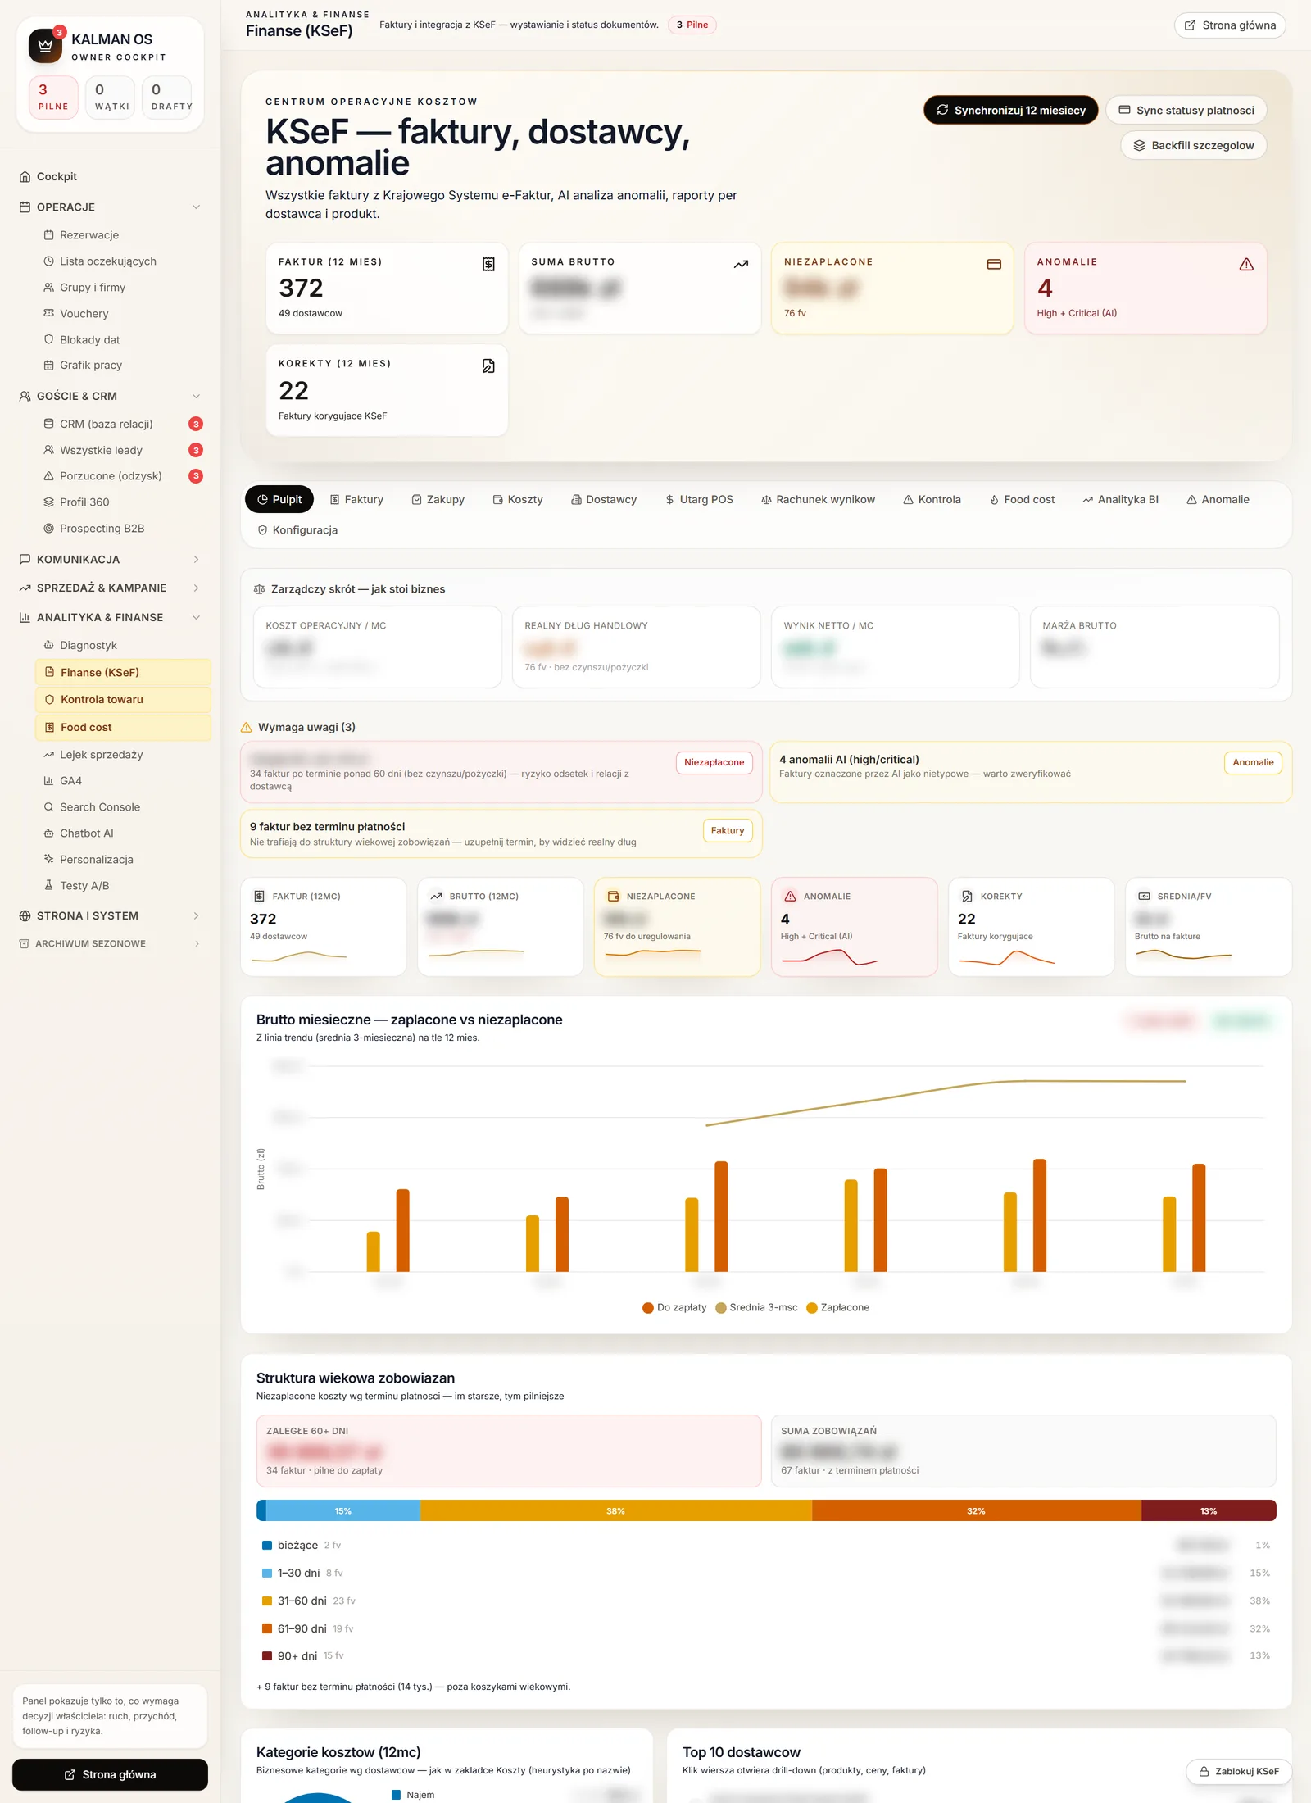1311x1803 pixels.
Task: Click the Profil 360 layers icon
Action: click(x=49, y=502)
